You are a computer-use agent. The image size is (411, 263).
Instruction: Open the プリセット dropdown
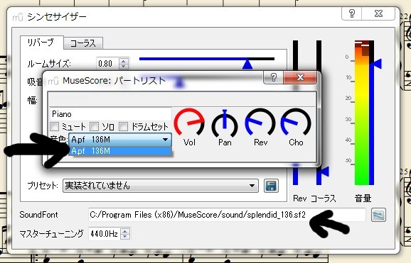tap(161, 186)
